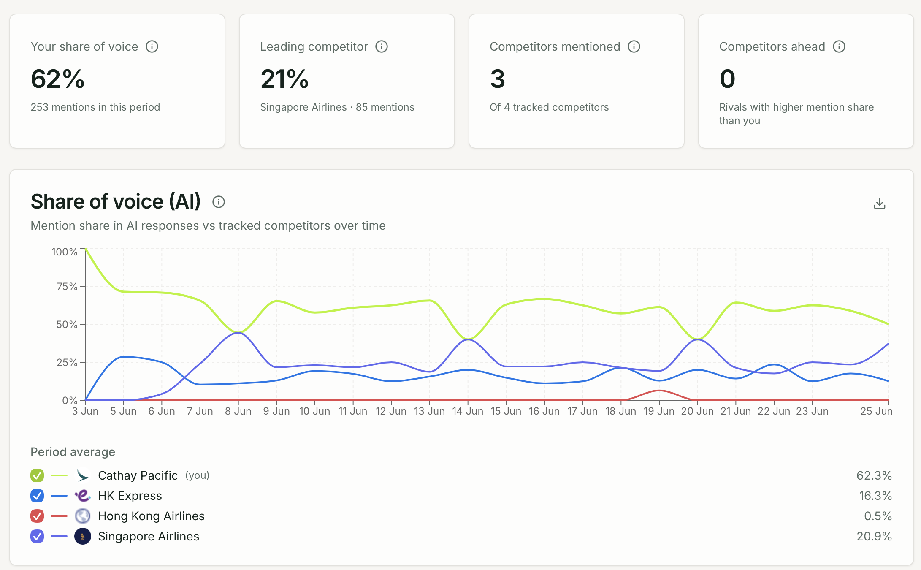Click the 21% leading competitor value
Image resolution: width=921 pixels, height=570 pixels.
tap(284, 79)
